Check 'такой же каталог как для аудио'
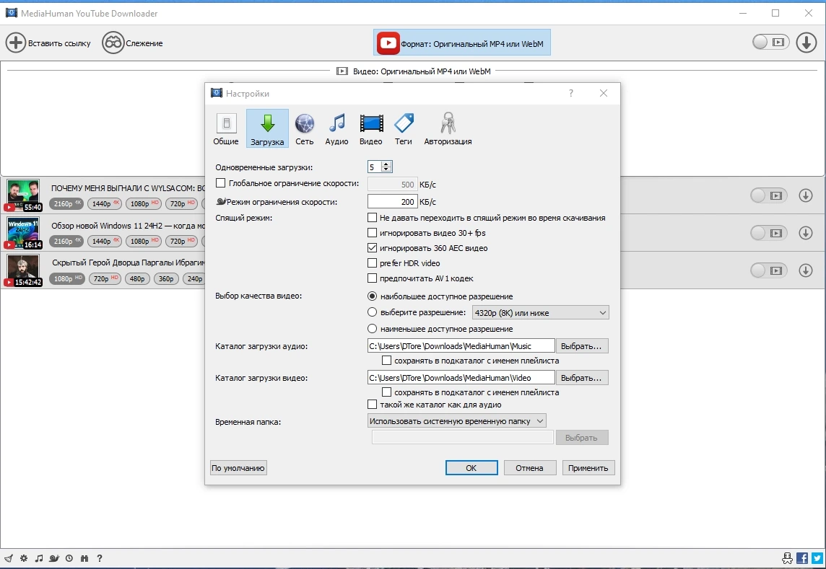The height and width of the screenshot is (569, 826). pyautogui.click(x=372, y=405)
